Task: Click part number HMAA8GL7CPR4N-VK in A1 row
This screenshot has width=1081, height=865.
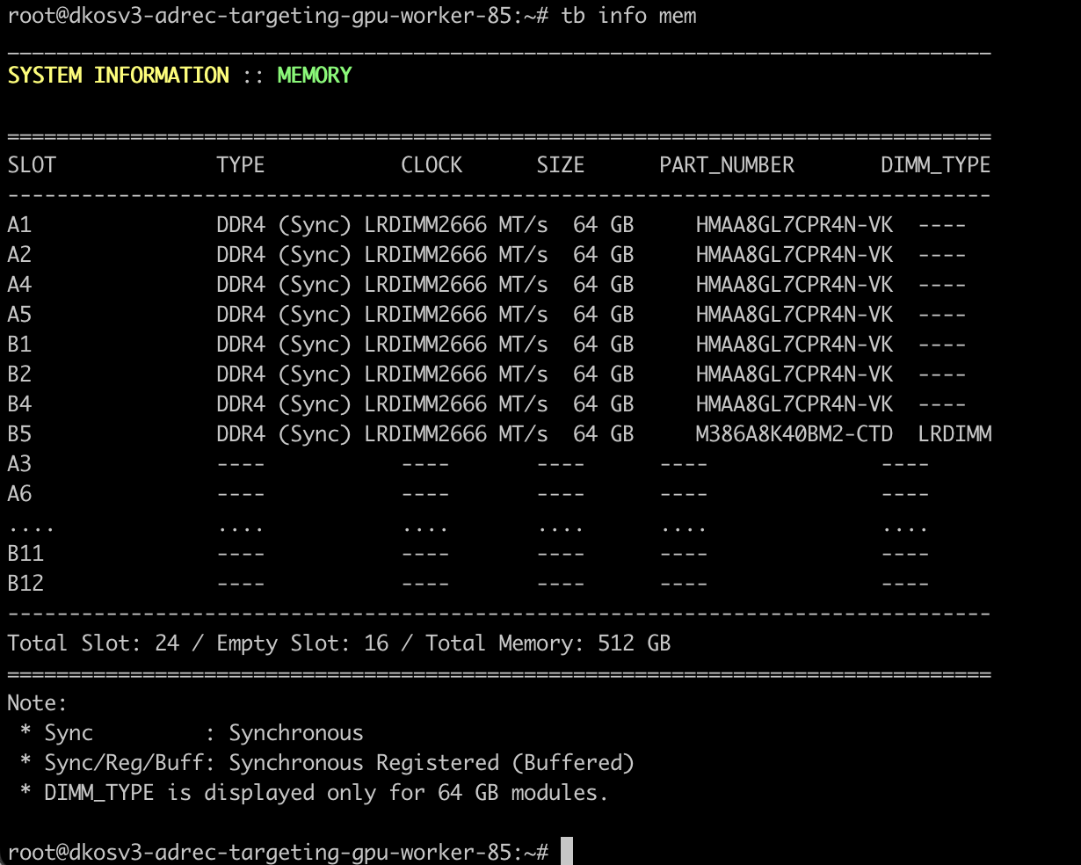Action: click(x=794, y=225)
